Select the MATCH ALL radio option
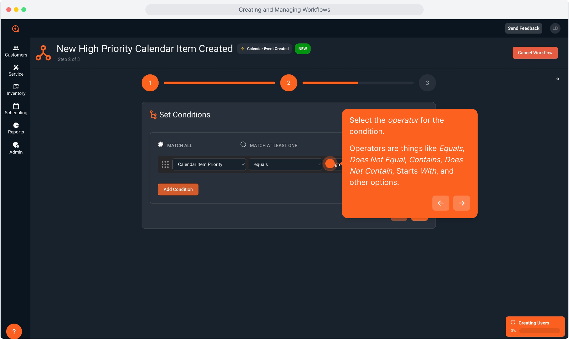The image size is (569, 339). click(161, 144)
